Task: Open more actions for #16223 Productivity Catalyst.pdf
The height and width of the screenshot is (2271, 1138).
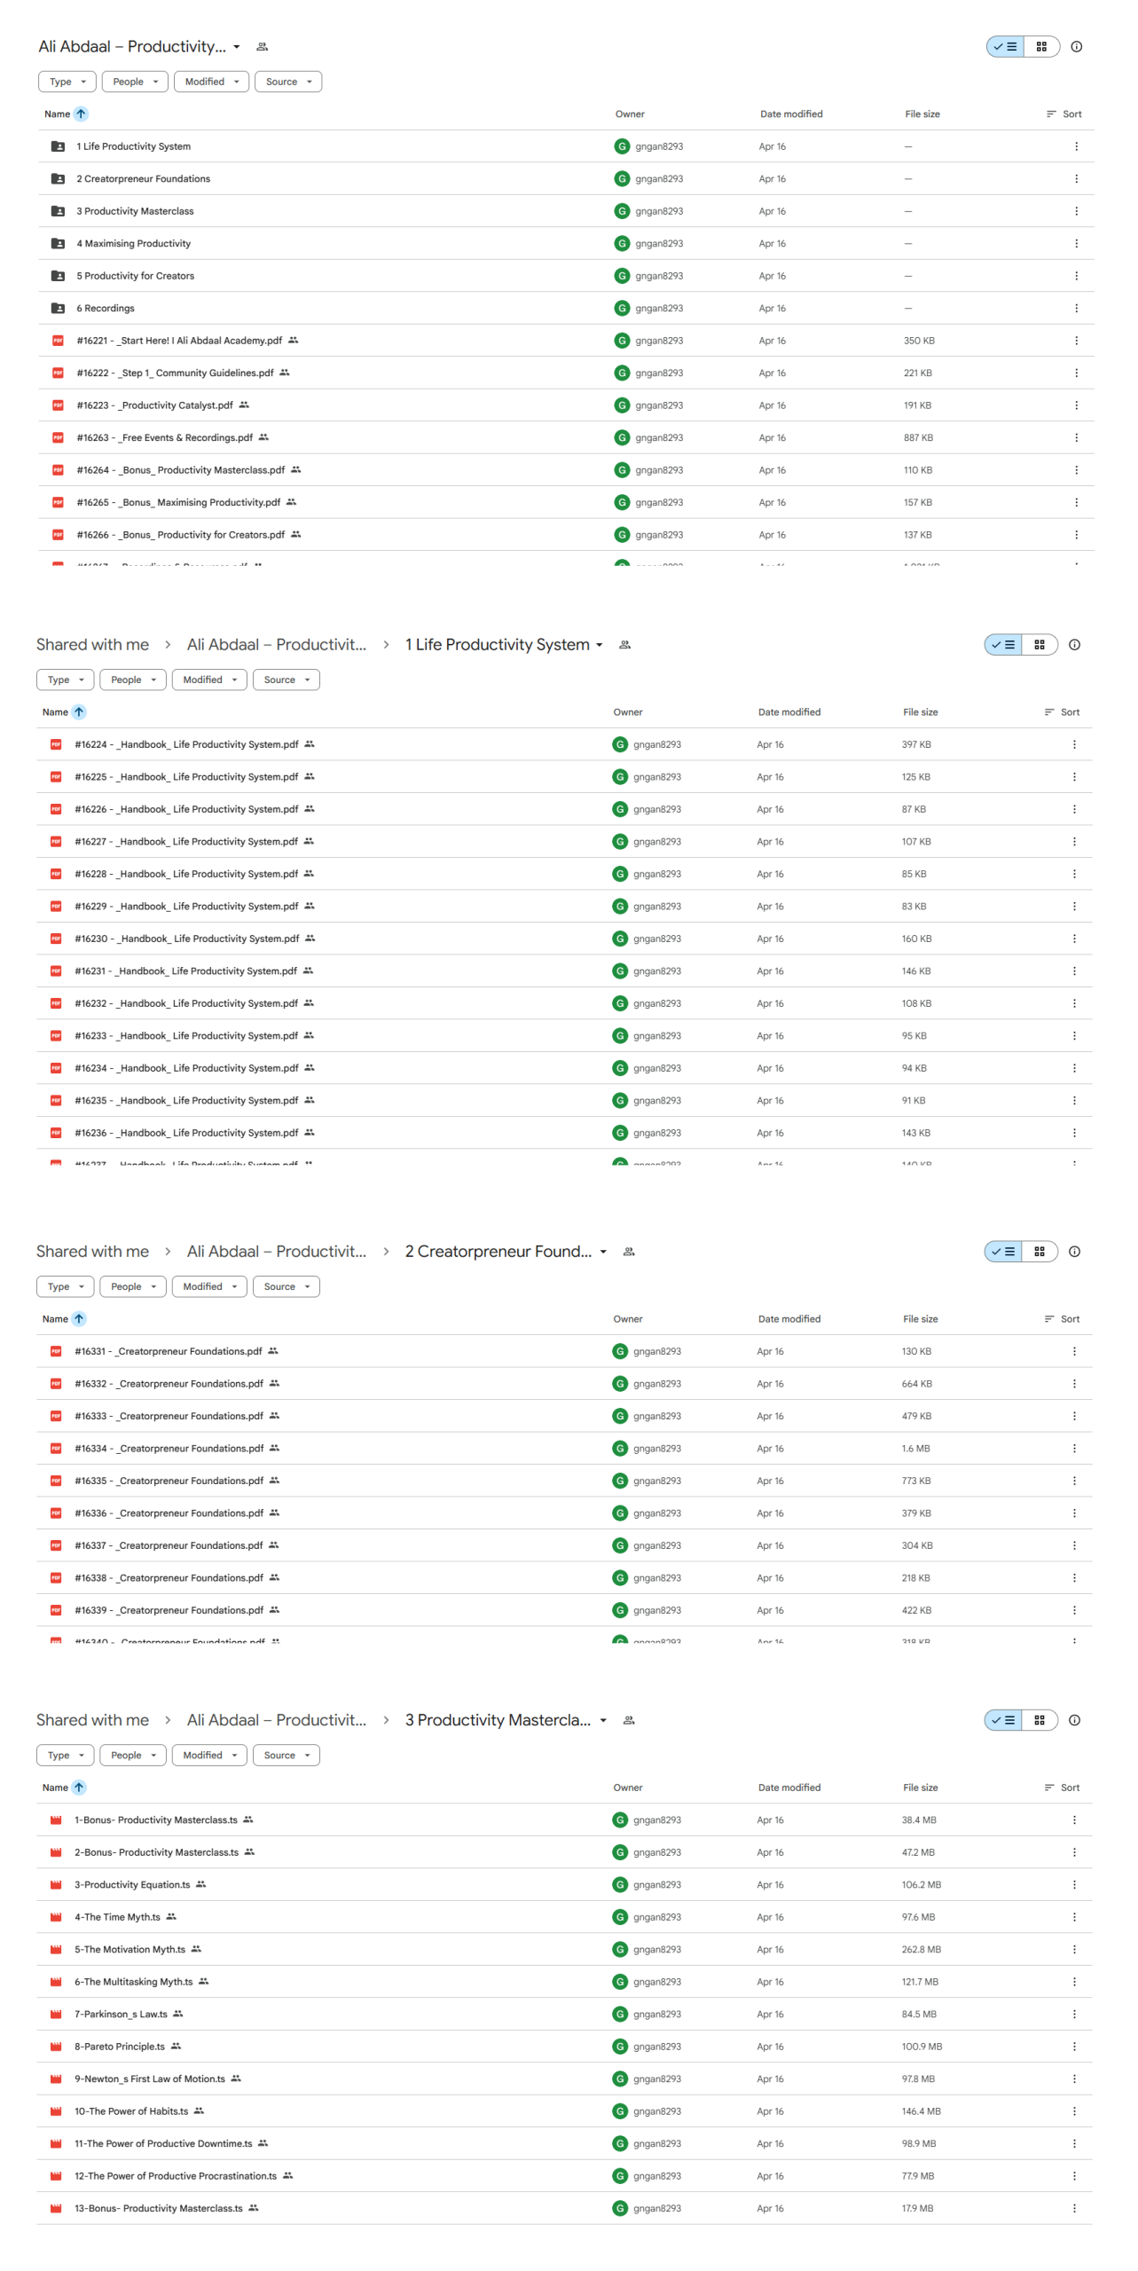Action: tap(1076, 405)
